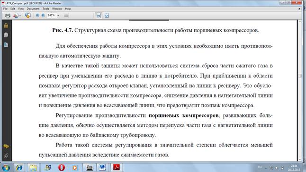Click the Windows Start button
This screenshot has width=306, height=172.
point(6,168)
